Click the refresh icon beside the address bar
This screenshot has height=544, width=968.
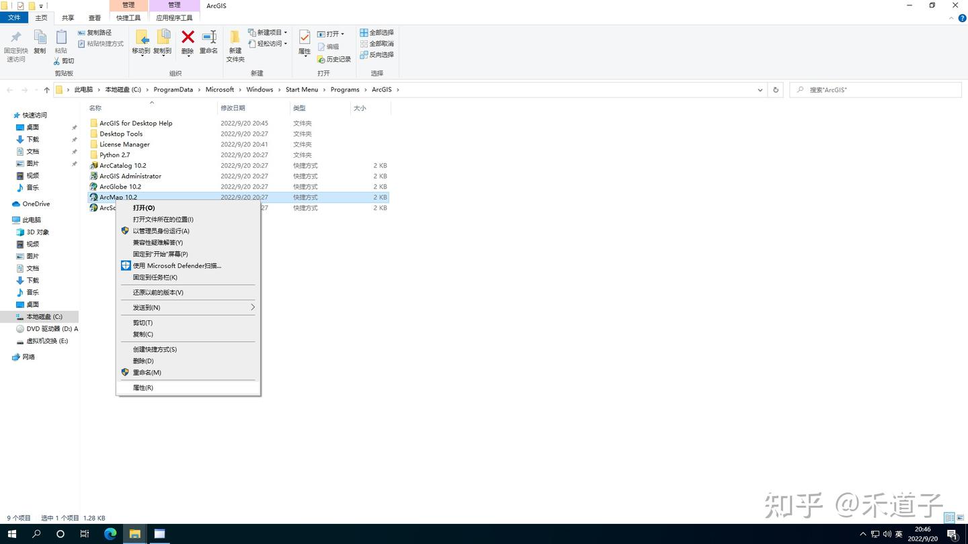776,89
